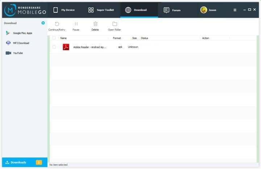
Task: Select Google Play Apps in sidebar
Action: tap(22, 33)
